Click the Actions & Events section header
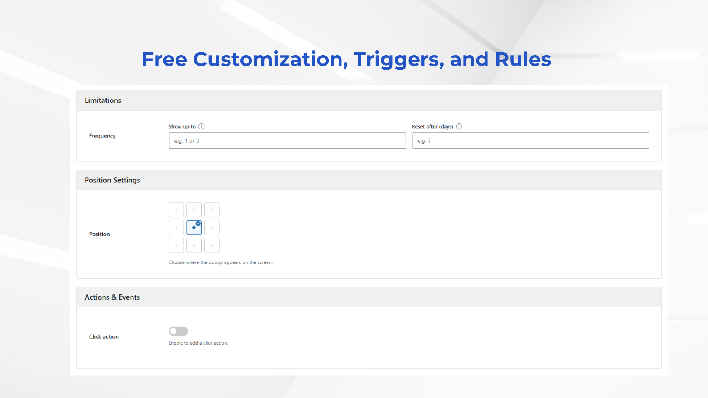Screen dimensions: 708x398 click(x=112, y=297)
